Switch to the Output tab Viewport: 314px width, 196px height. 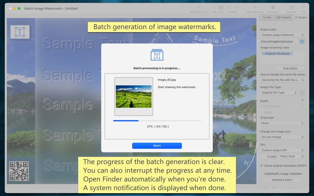(301, 17)
